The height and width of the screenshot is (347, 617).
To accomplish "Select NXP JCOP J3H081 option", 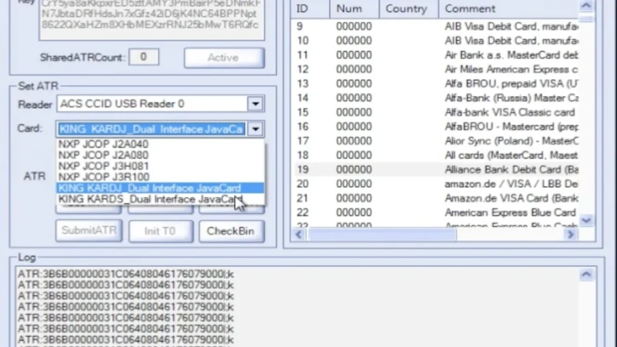I will pyautogui.click(x=160, y=166).
